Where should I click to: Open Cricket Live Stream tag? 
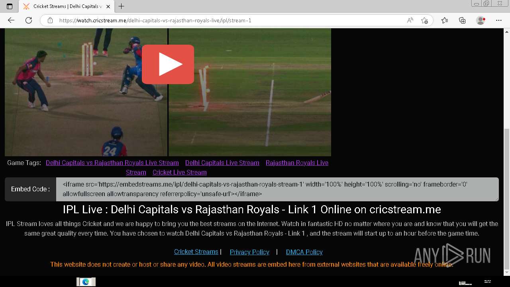[x=180, y=172]
